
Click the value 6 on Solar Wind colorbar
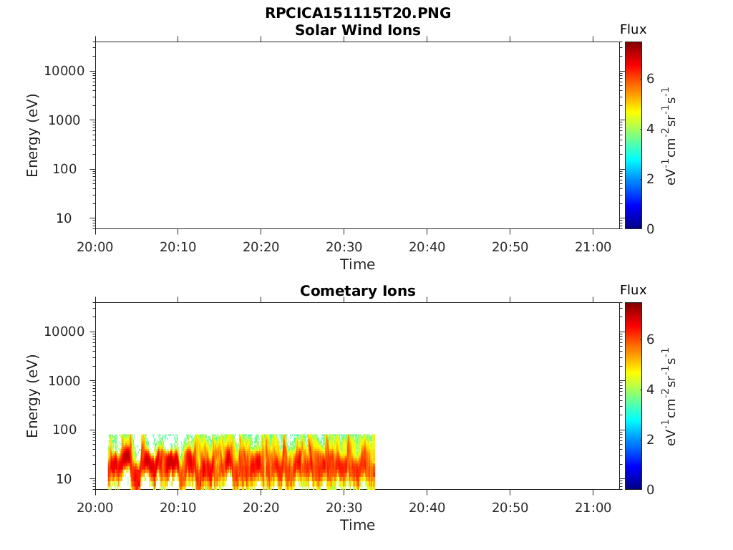coord(650,79)
